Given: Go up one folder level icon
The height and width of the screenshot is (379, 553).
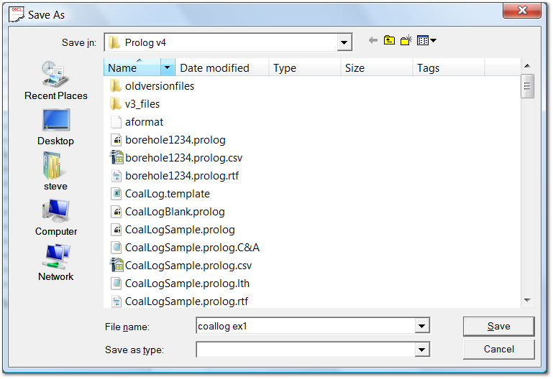Looking at the screenshot, I should coord(389,41).
